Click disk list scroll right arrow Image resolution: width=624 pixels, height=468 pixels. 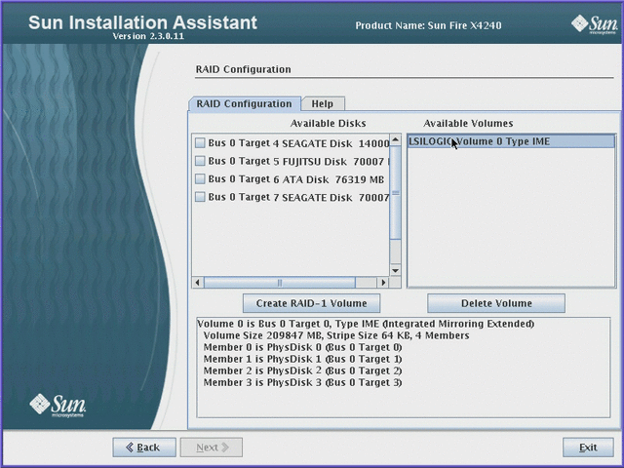pyautogui.click(x=383, y=283)
